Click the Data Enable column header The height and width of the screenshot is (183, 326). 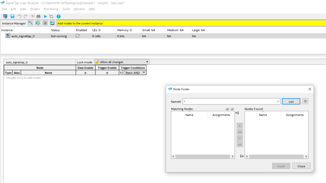(85, 68)
